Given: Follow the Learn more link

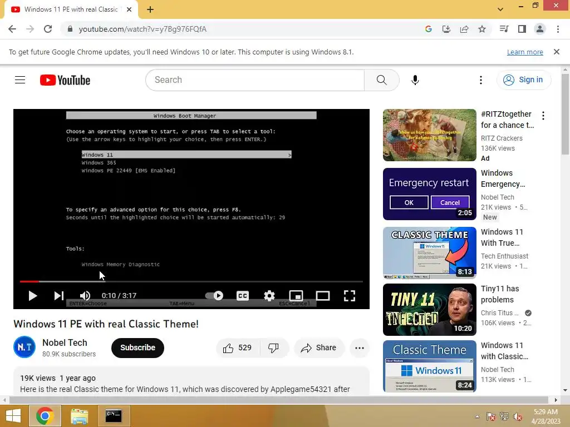Looking at the screenshot, I should (x=525, y=52).
